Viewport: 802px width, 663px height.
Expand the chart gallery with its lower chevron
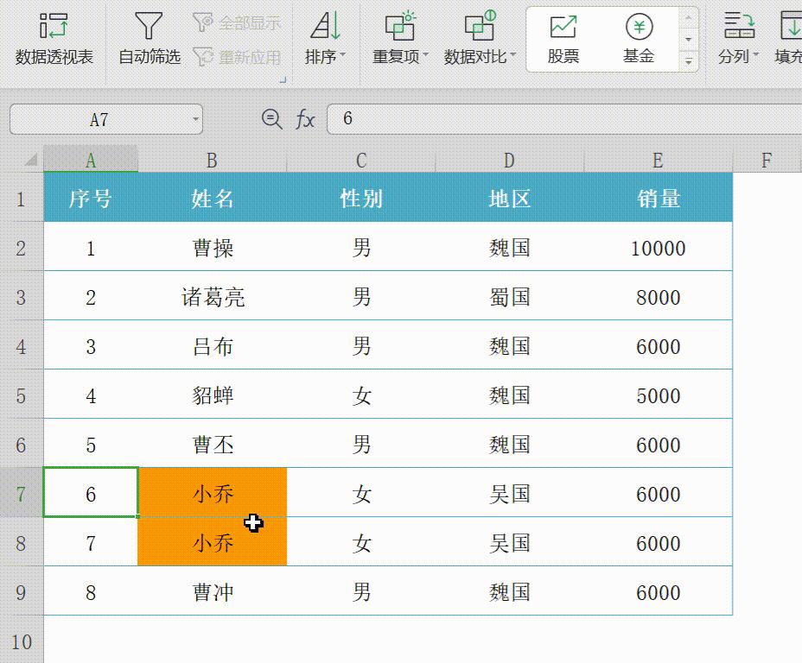tap(689, 59)
